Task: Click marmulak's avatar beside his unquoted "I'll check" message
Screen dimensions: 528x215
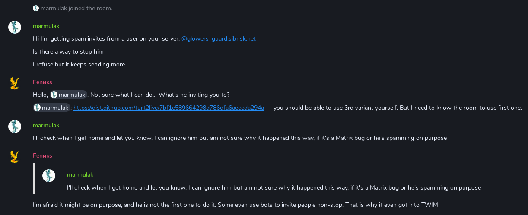Action: (x=15, y=126)
